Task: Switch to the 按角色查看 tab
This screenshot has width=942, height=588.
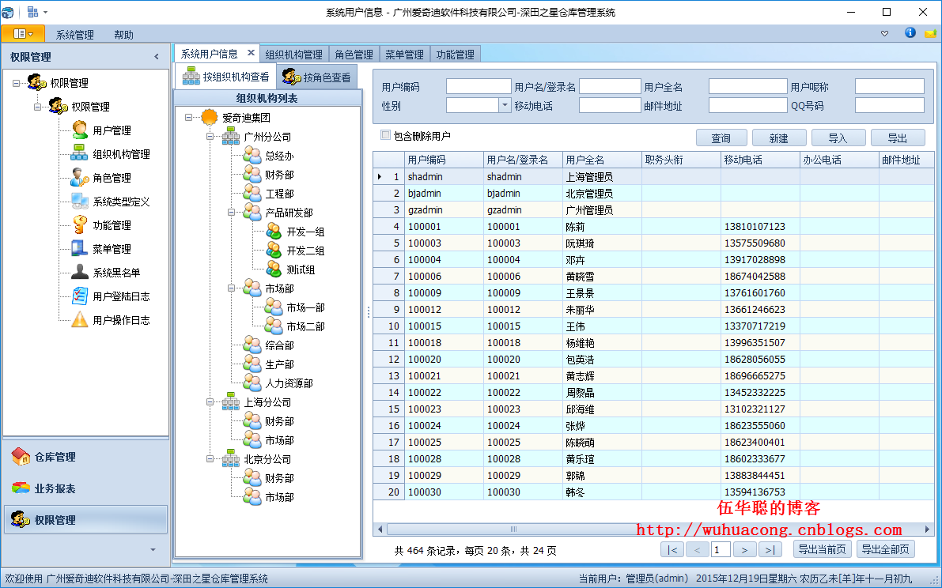Action: (316, 77)
